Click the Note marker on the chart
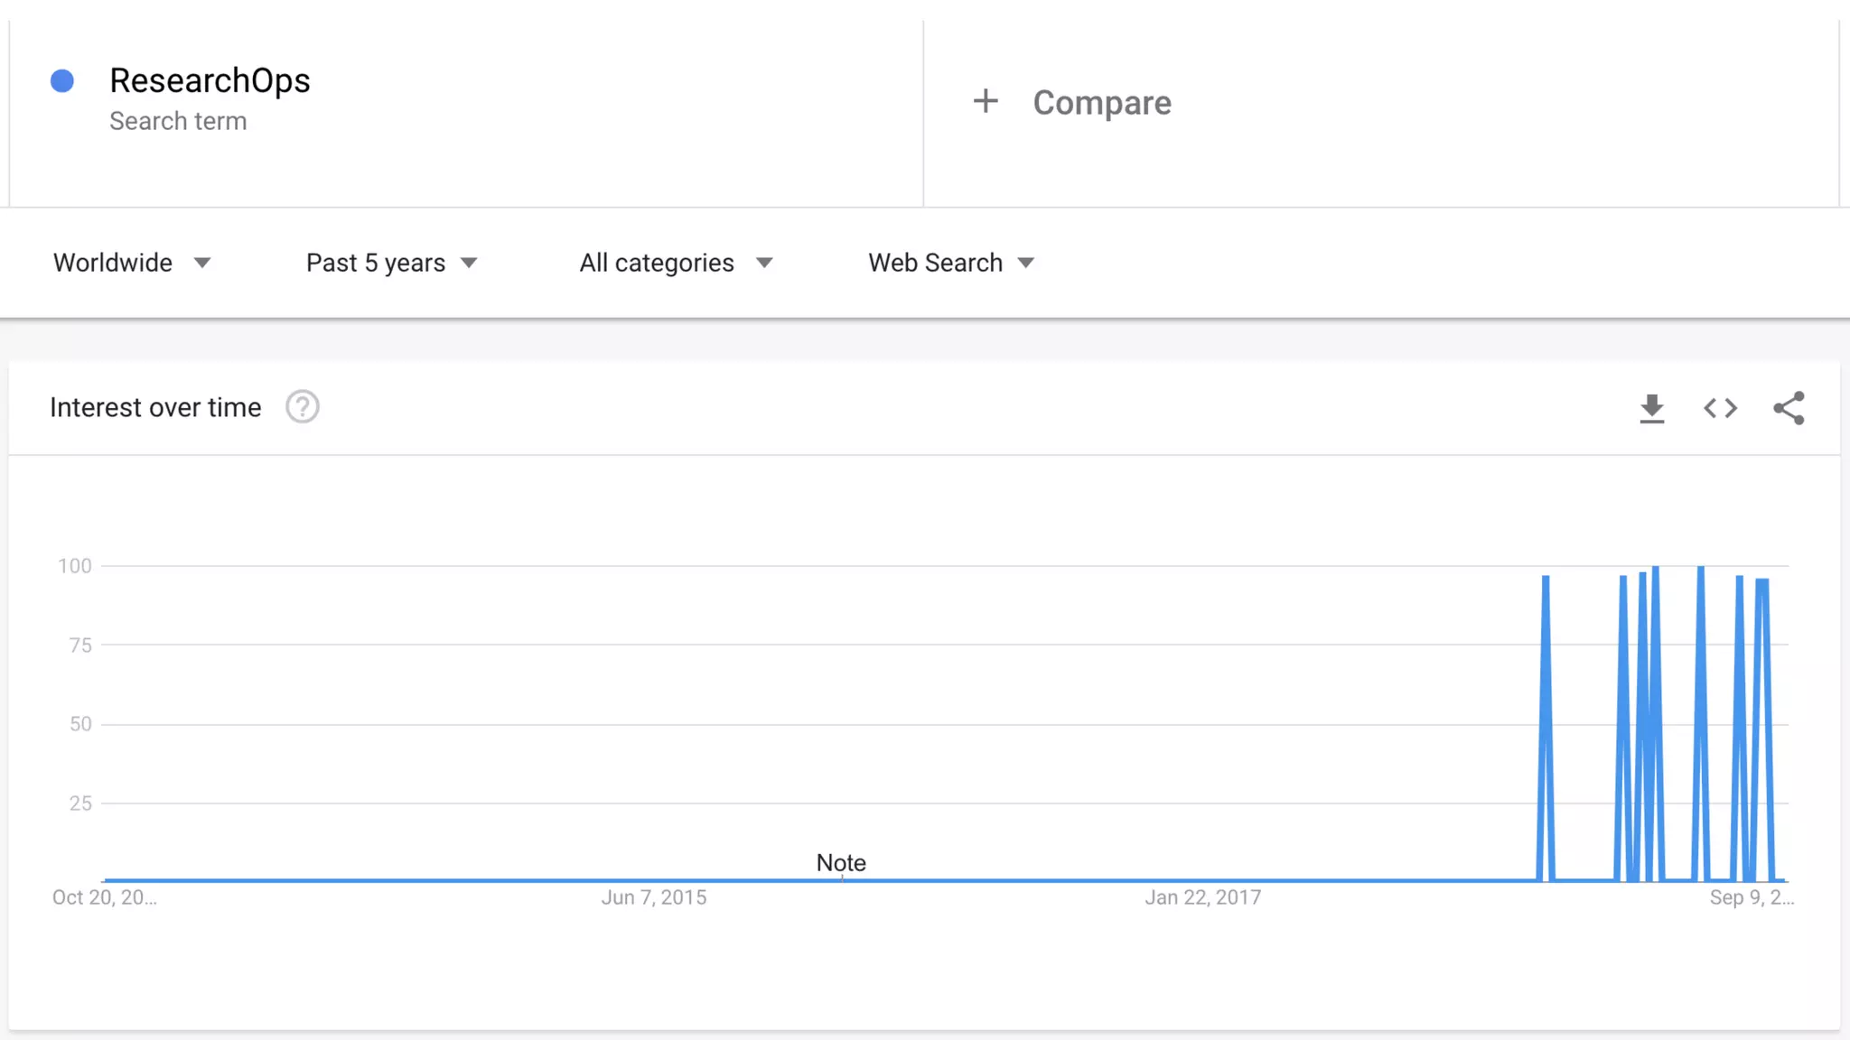The height and width of the screenshot is (1040, 1850). [841, 863]
